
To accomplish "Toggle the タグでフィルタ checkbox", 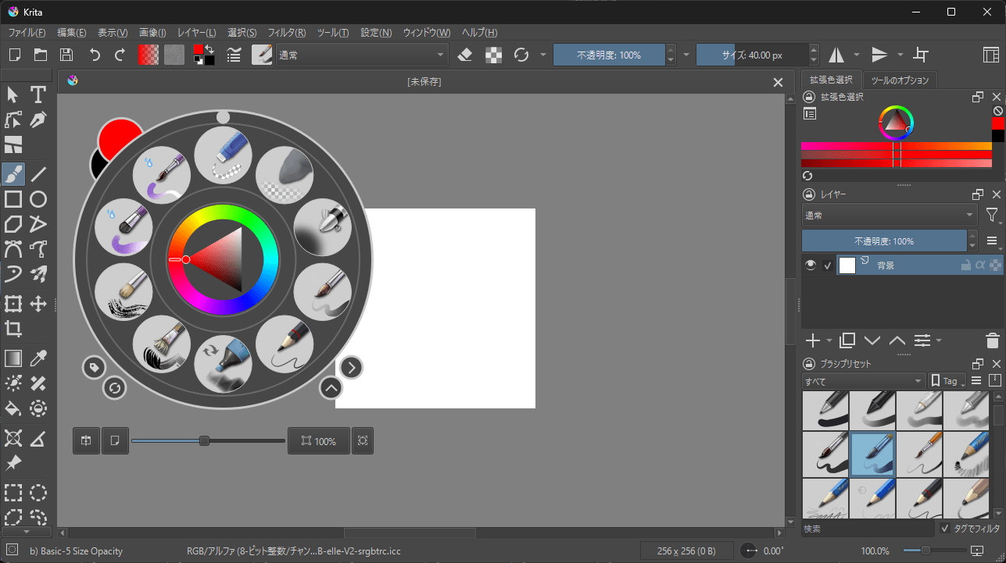I will [946, 528].
